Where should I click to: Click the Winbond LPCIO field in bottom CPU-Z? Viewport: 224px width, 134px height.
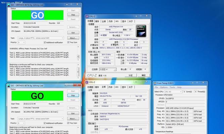pos(105,106)
